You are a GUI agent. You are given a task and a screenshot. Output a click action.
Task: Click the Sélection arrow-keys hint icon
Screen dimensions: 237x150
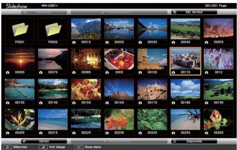pos(7,147)
